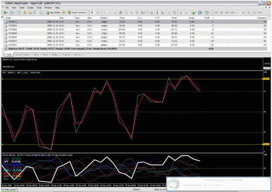Click the upper yellow level line
The height and width of the screenshot is (192, 272).
pyautogui.click(x=132, y=79)
